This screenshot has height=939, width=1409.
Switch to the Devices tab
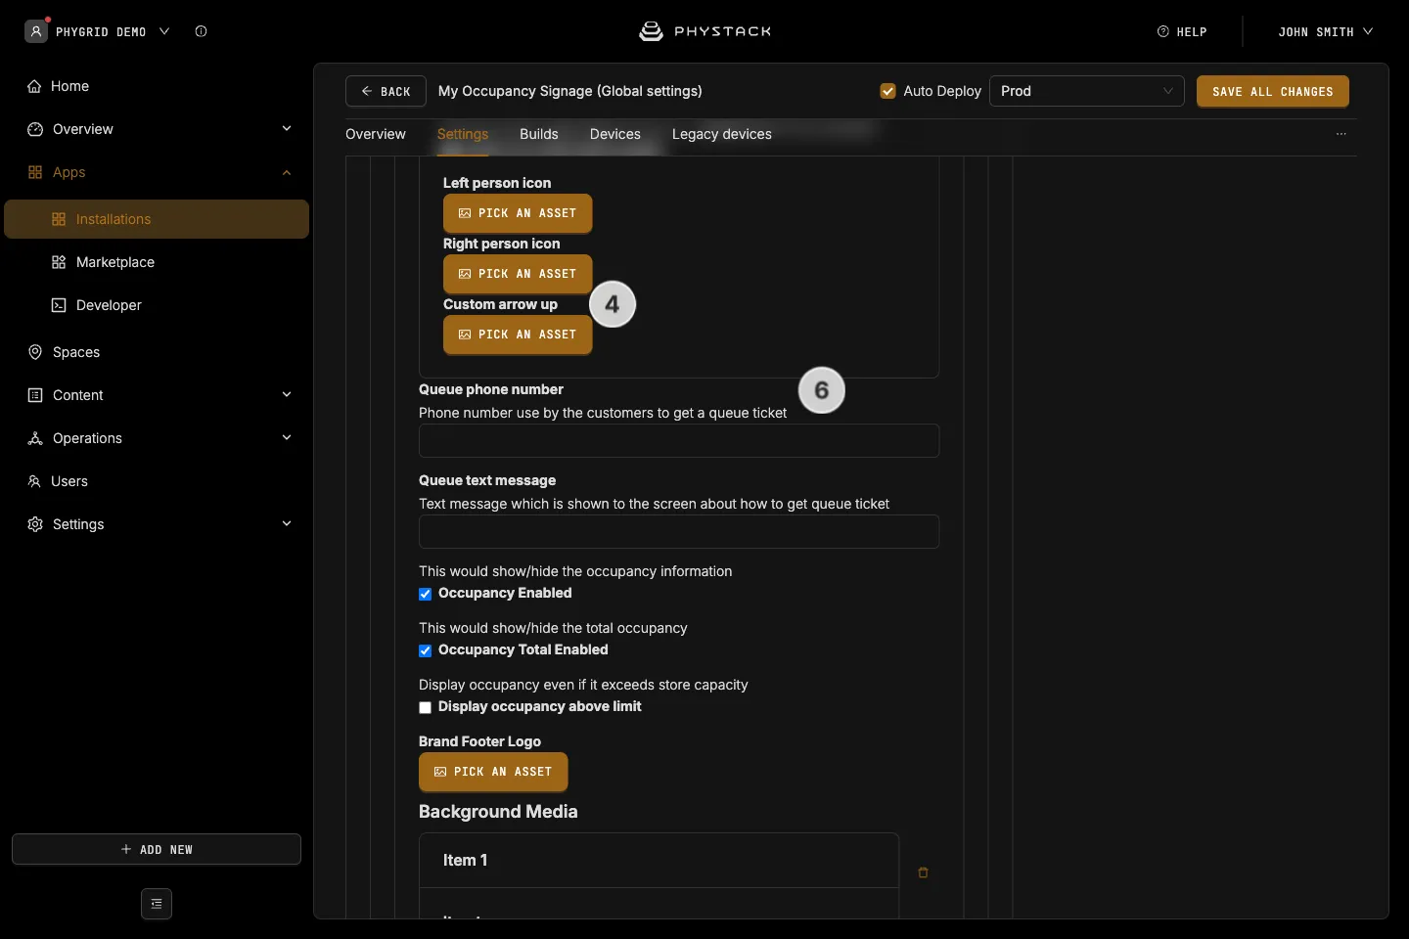pyautogui.click(x=615, y=134)
